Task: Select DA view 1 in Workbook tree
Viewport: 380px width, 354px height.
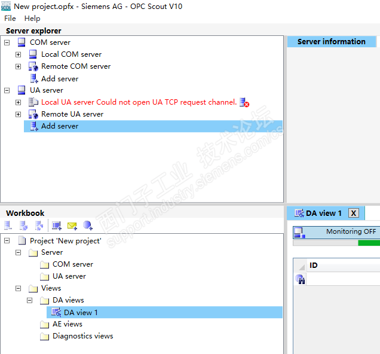Action: coord(164,312)
